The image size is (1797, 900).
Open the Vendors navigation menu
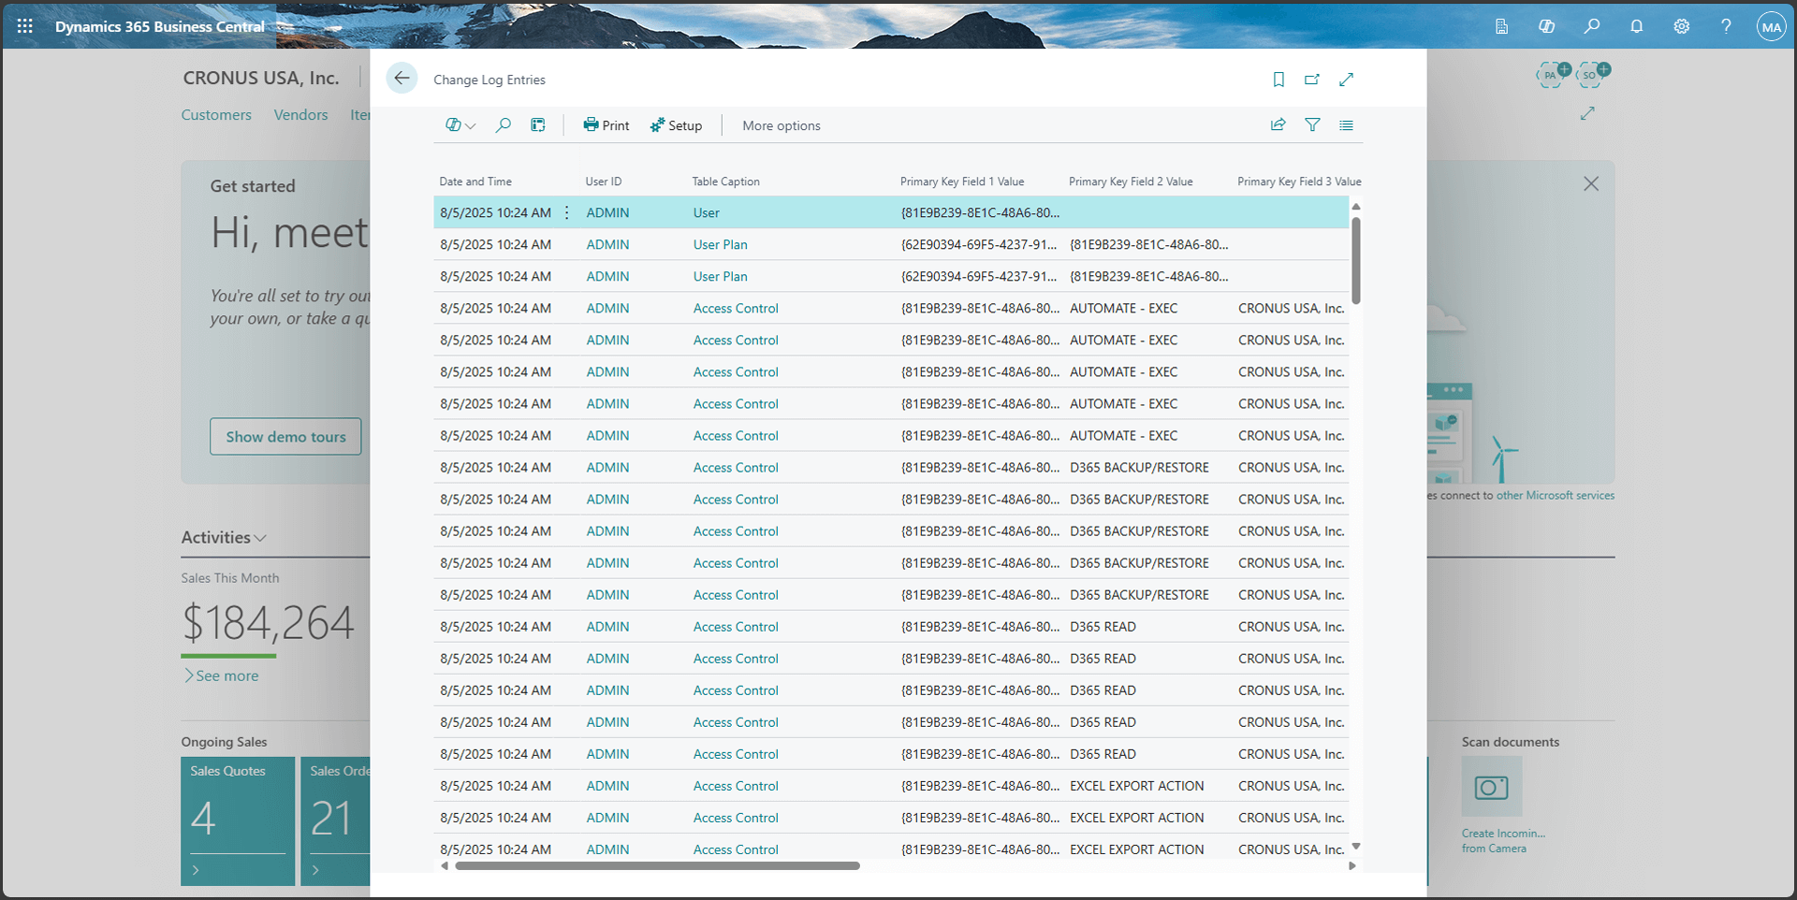(300, 114)
